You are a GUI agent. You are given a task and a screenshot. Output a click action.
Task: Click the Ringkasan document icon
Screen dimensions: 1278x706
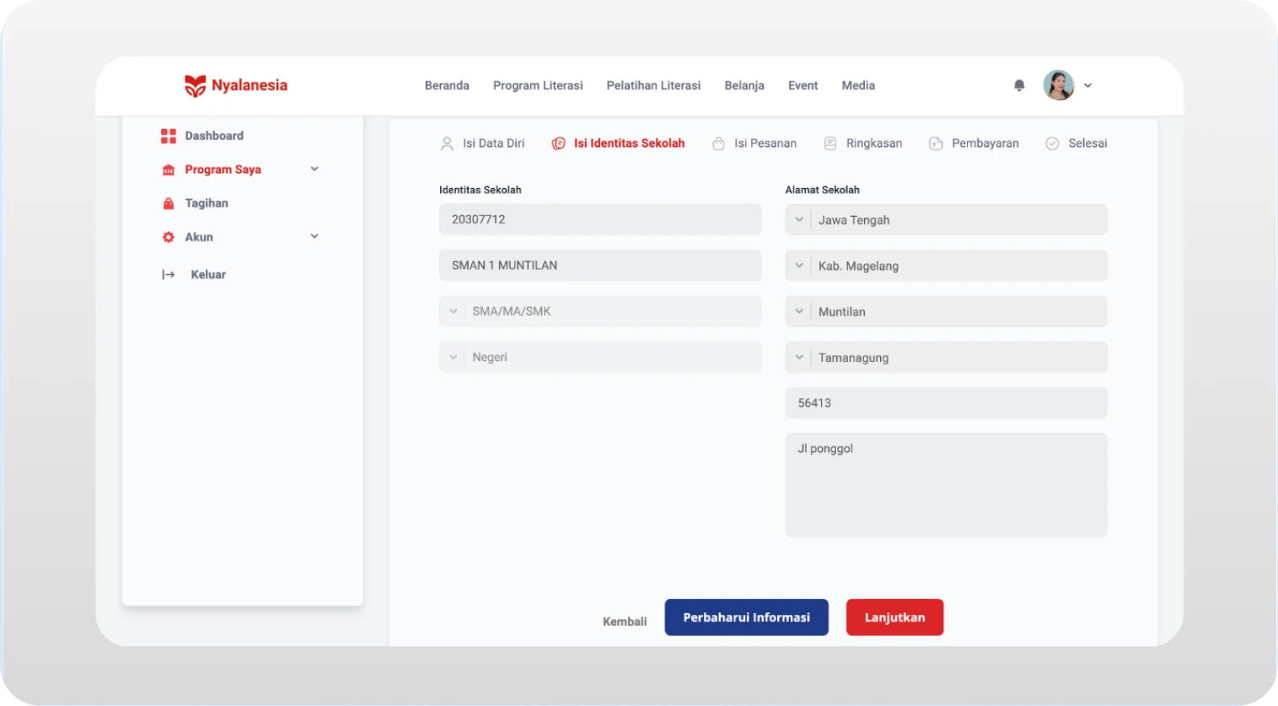click(830, 143)
